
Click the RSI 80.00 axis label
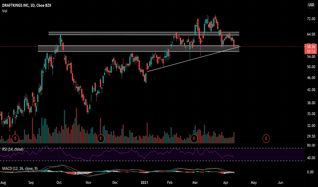click(311, 146)
